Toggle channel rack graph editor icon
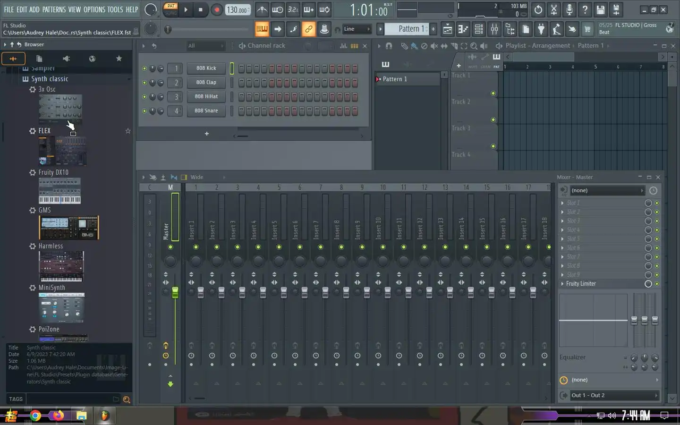The height and width of the screenshot is (425, 680). 343,46
